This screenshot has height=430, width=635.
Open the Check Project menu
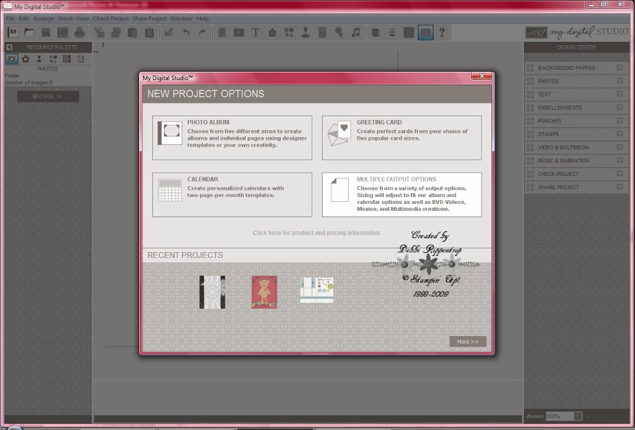pos(110,18)
